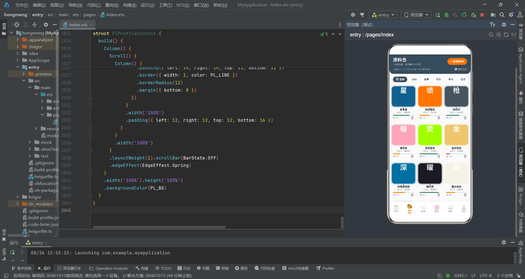The image size is (525, 279).
Task: Expand the oh_modules folder
Action: pos(17,204)
